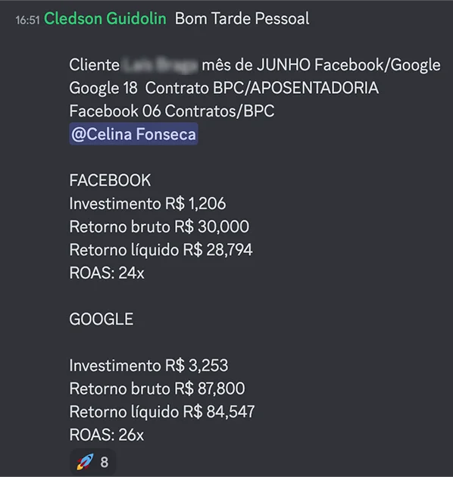Click the 'Bom Tarde Pessoal' greeting text
The width and height of the screenshot is (453, 477).
click(x=242, y=18)
